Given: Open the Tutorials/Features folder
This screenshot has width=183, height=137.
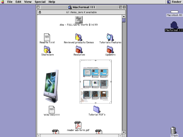Looking at the screenshot, I should coord(110,37).
